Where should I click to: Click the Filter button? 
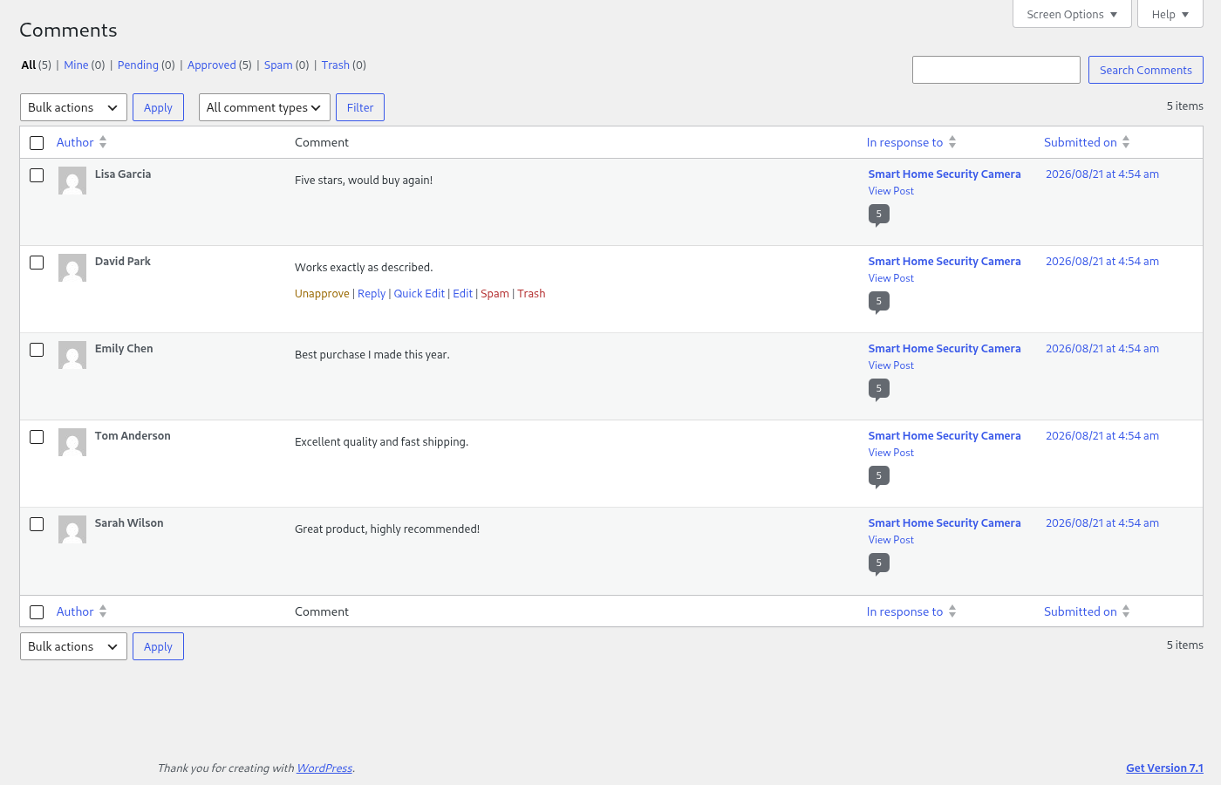(x=360, y=107)
